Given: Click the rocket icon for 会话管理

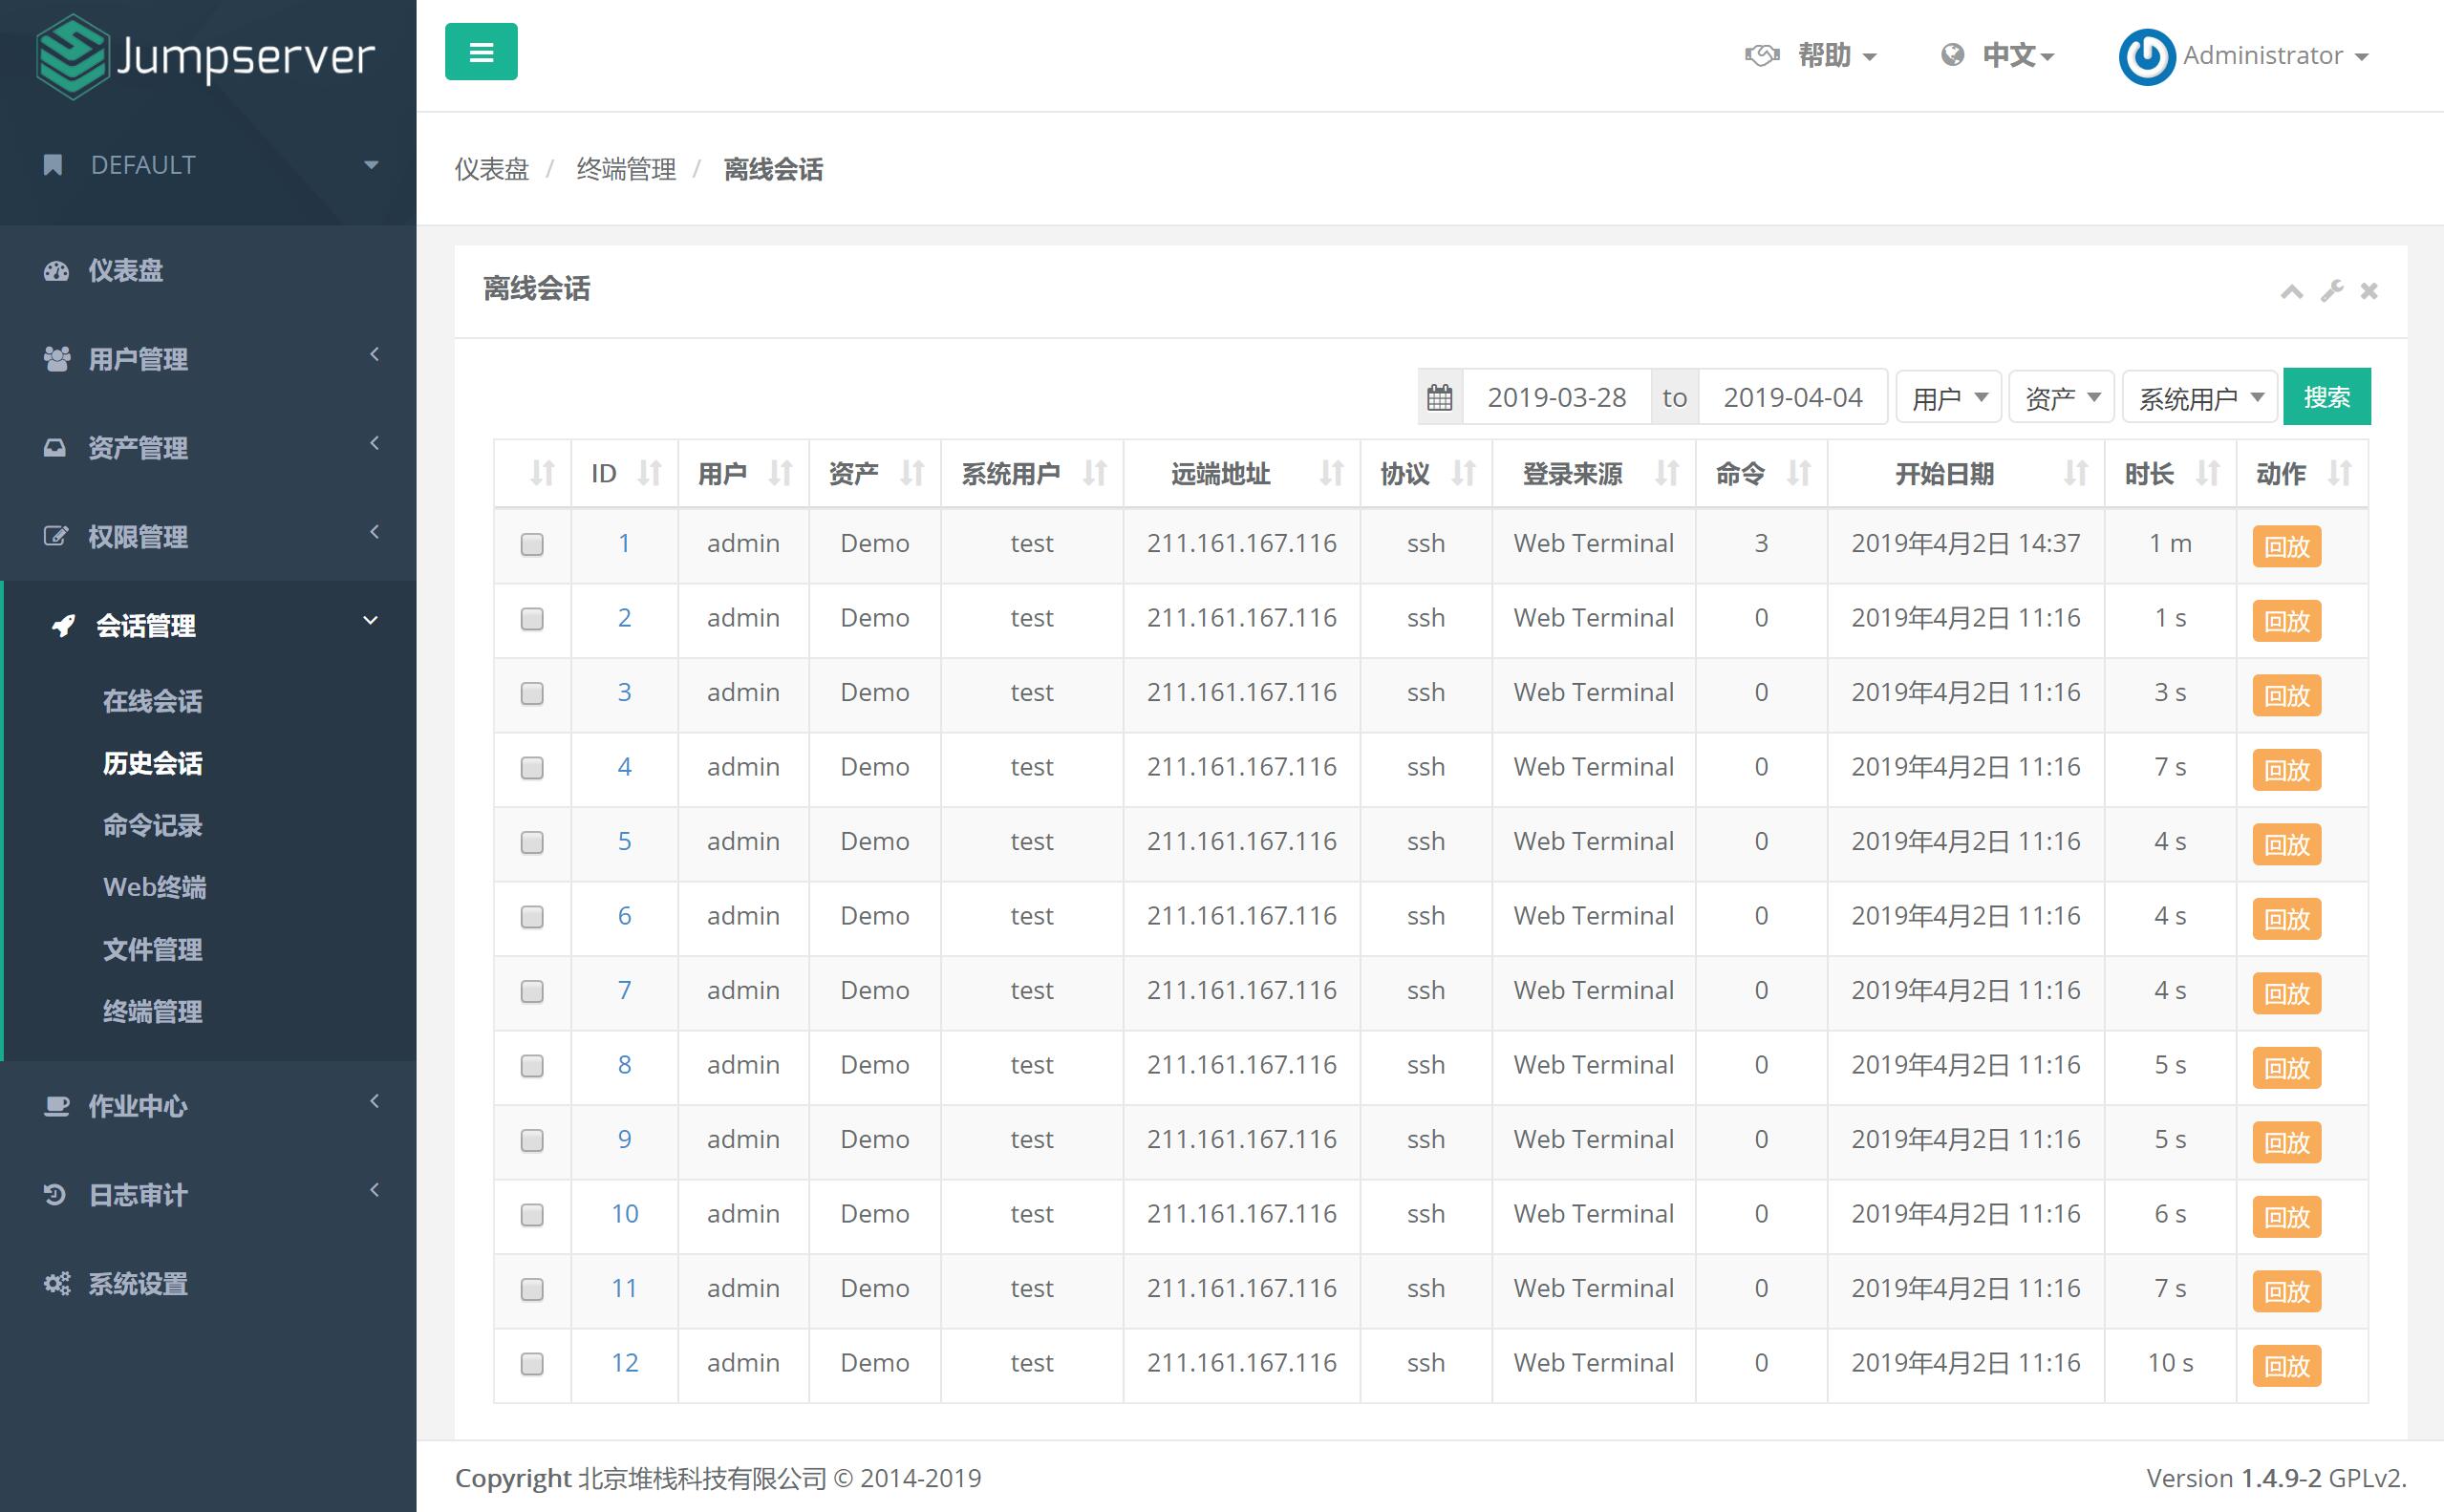Looking at the screenshot, I should [63, 626].
